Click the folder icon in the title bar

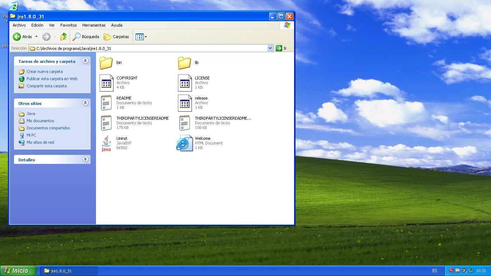coord(13,16)
